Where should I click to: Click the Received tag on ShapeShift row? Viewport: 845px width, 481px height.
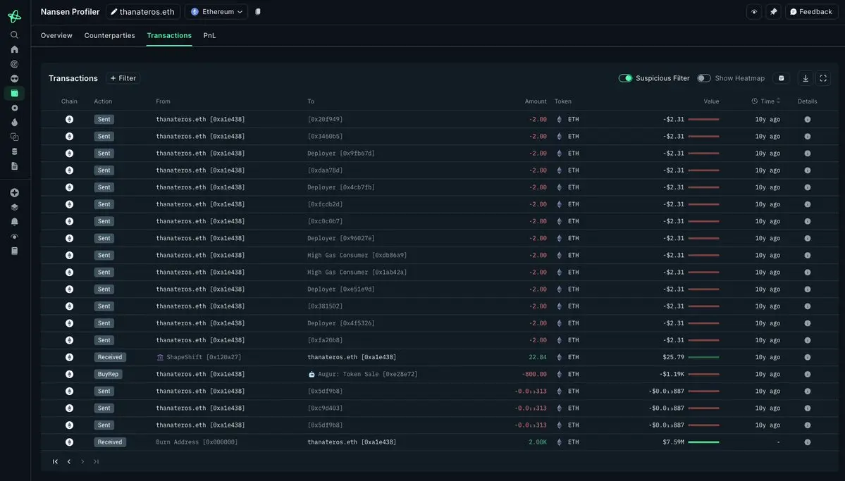pyautogui.click(x=110, y=357)
